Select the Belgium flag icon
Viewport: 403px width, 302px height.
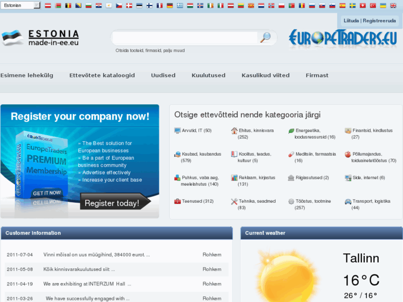coord(68,6)
